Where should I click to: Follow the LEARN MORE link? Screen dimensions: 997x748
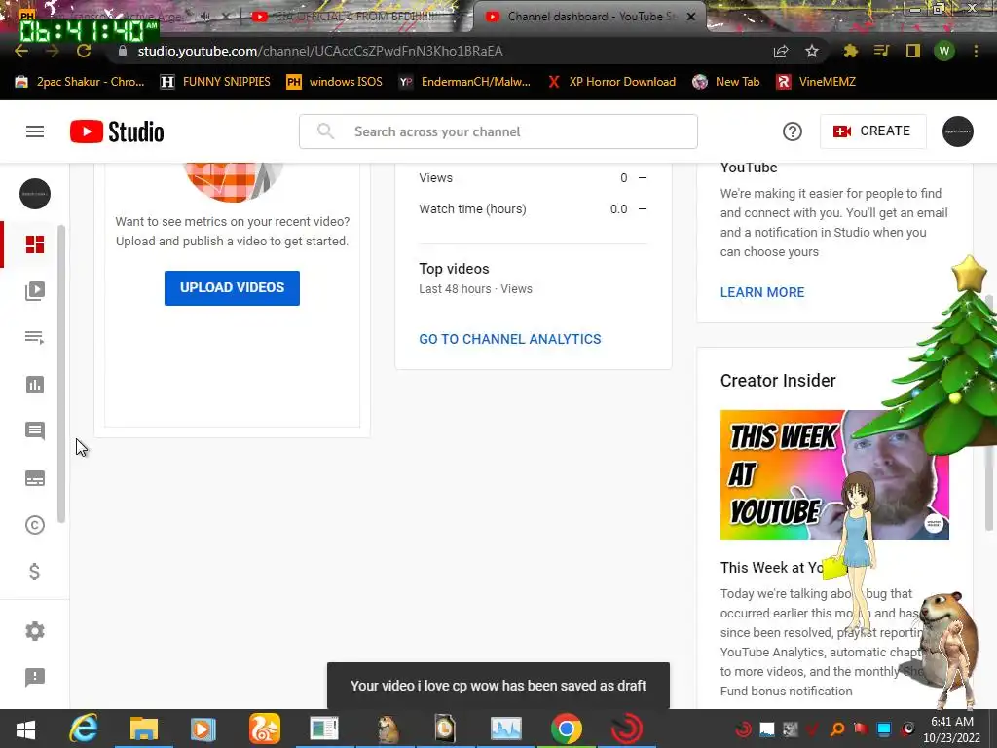coord(762,292)
